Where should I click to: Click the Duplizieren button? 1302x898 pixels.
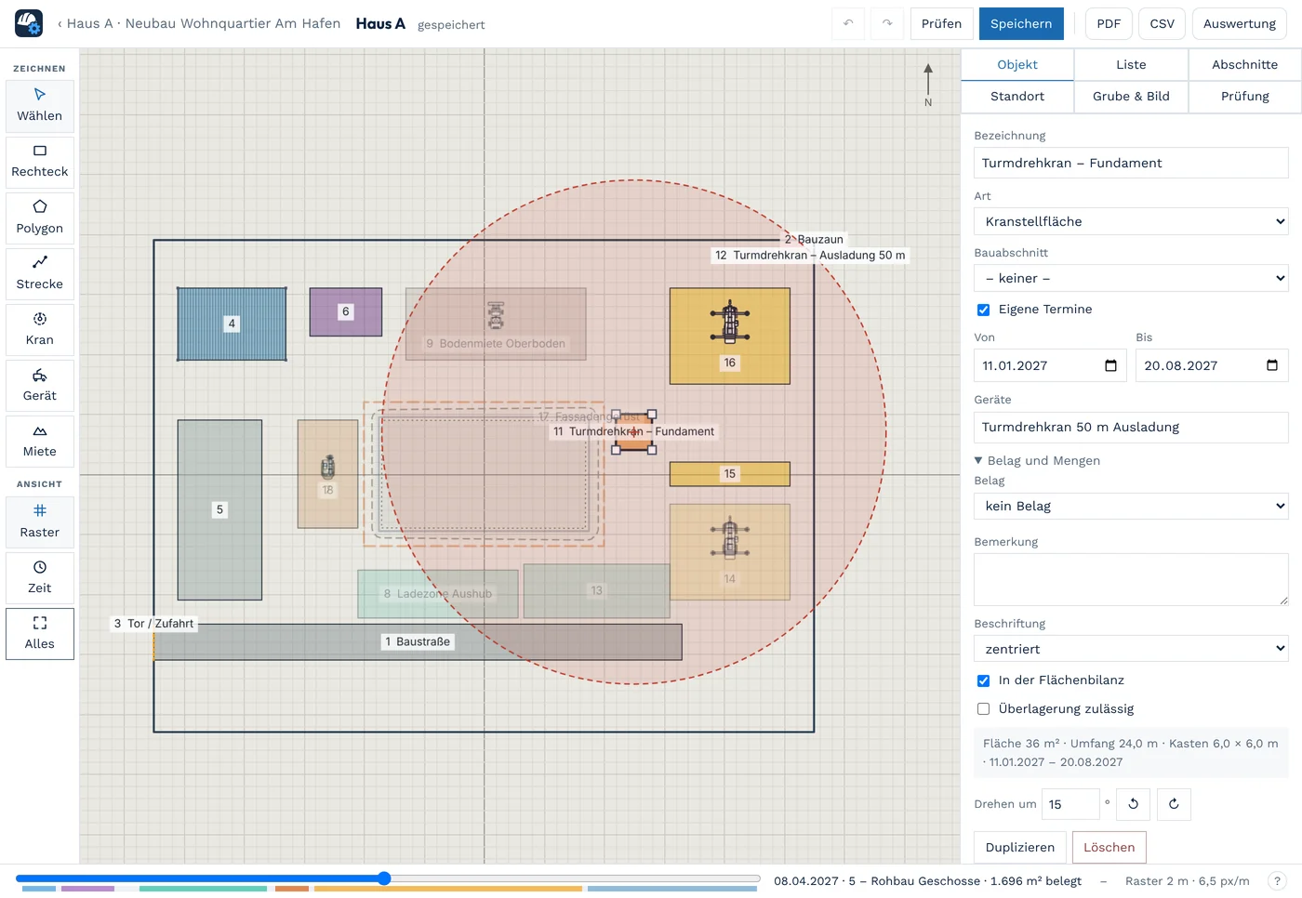point(1020,848)
